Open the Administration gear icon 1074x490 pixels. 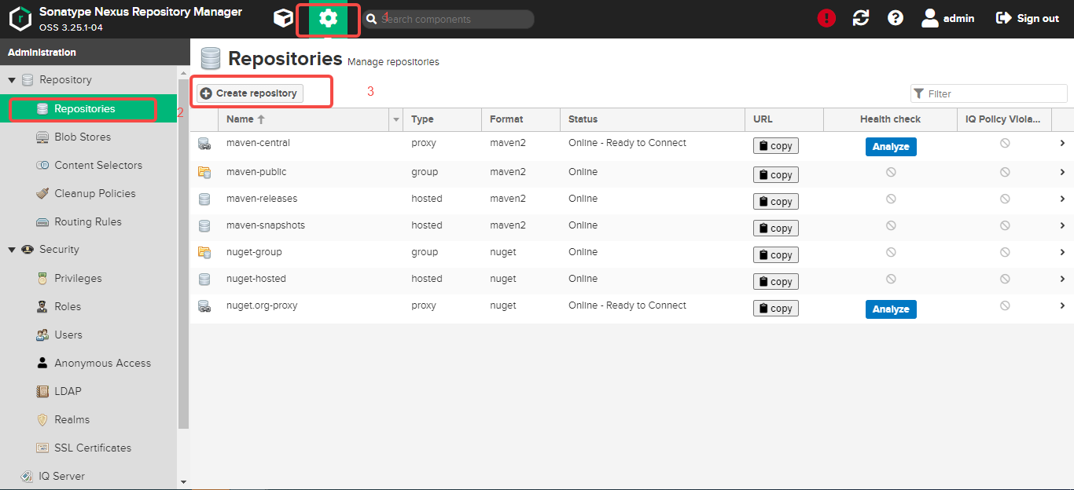click(328, 18)
